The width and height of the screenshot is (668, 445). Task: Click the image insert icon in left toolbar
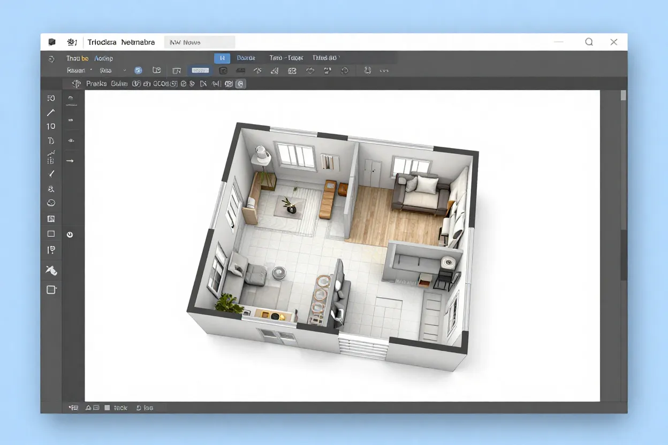(51, 218)
